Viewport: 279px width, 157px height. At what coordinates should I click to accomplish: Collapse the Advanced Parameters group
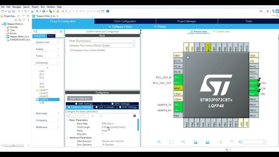[68, 138]
